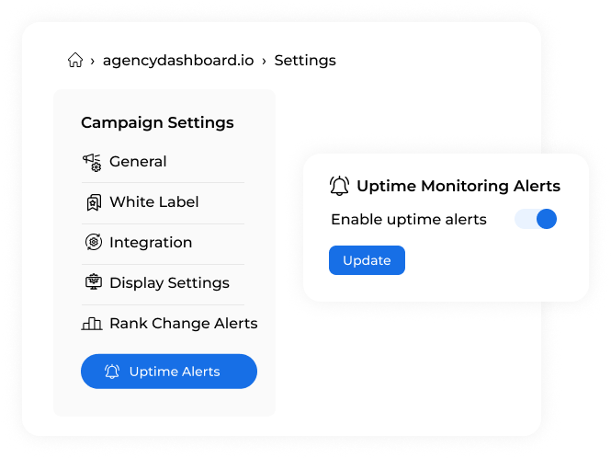Click the chevron before Settings breadcrumb
The height and width of the screenshot is (458, 611).
coord(264,61)
